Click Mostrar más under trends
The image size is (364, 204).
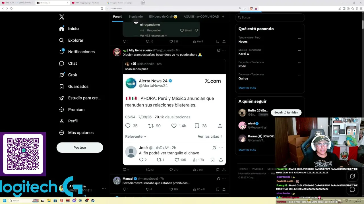(247, 88)
